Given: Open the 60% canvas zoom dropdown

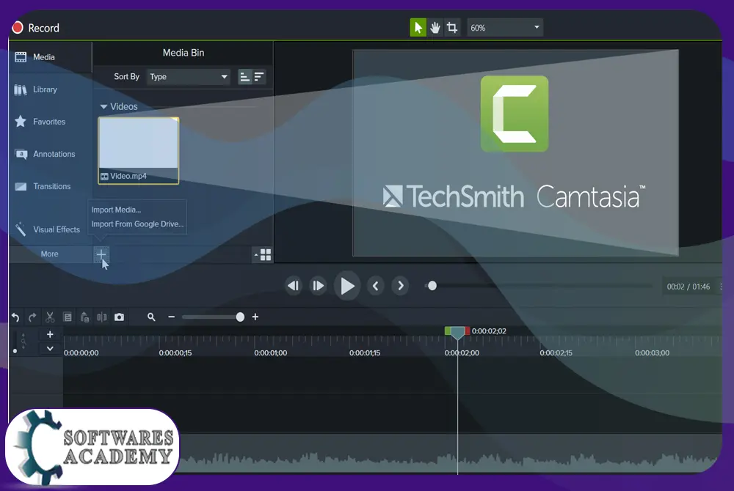Looking at the screenshot, I should [505, 28].
